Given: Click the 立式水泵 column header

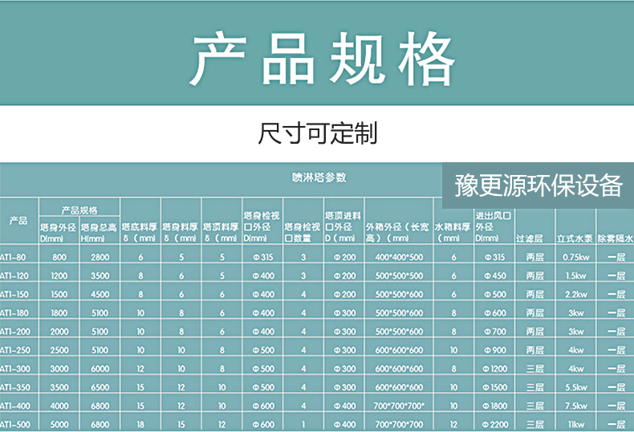Looking at the screenshot, I should point(575,238).
